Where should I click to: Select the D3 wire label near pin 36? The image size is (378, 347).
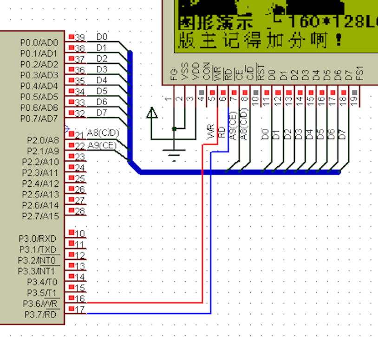[x=101, y=69]
